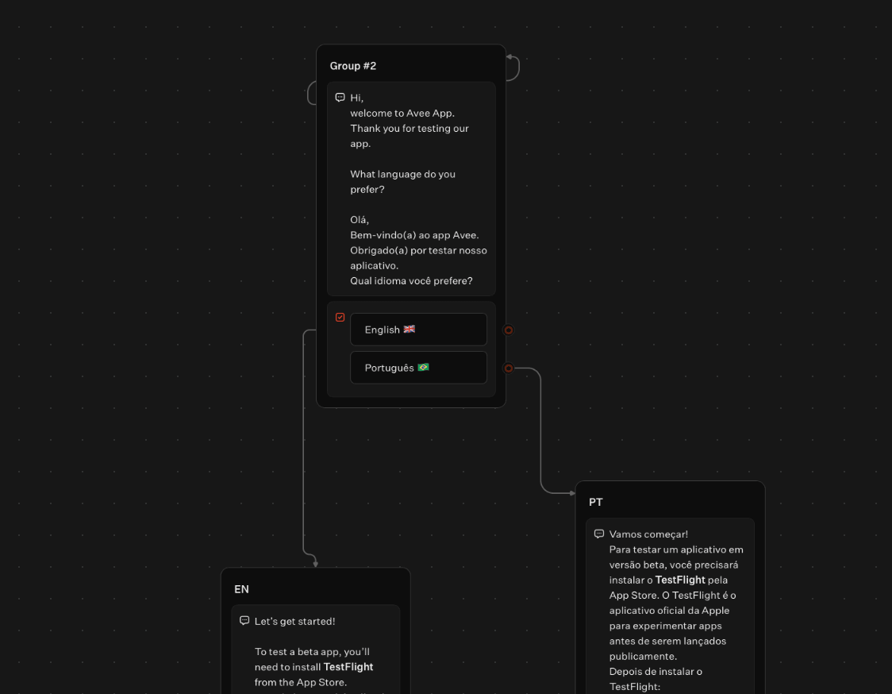Select the speech bubble icon in PT group
This screenshot has width=892, height=694.
(599, 534)
